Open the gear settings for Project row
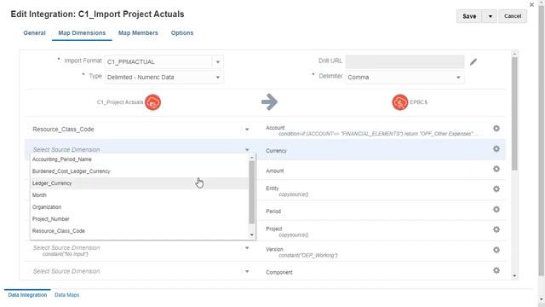545x307 pixels. point(496,229)
